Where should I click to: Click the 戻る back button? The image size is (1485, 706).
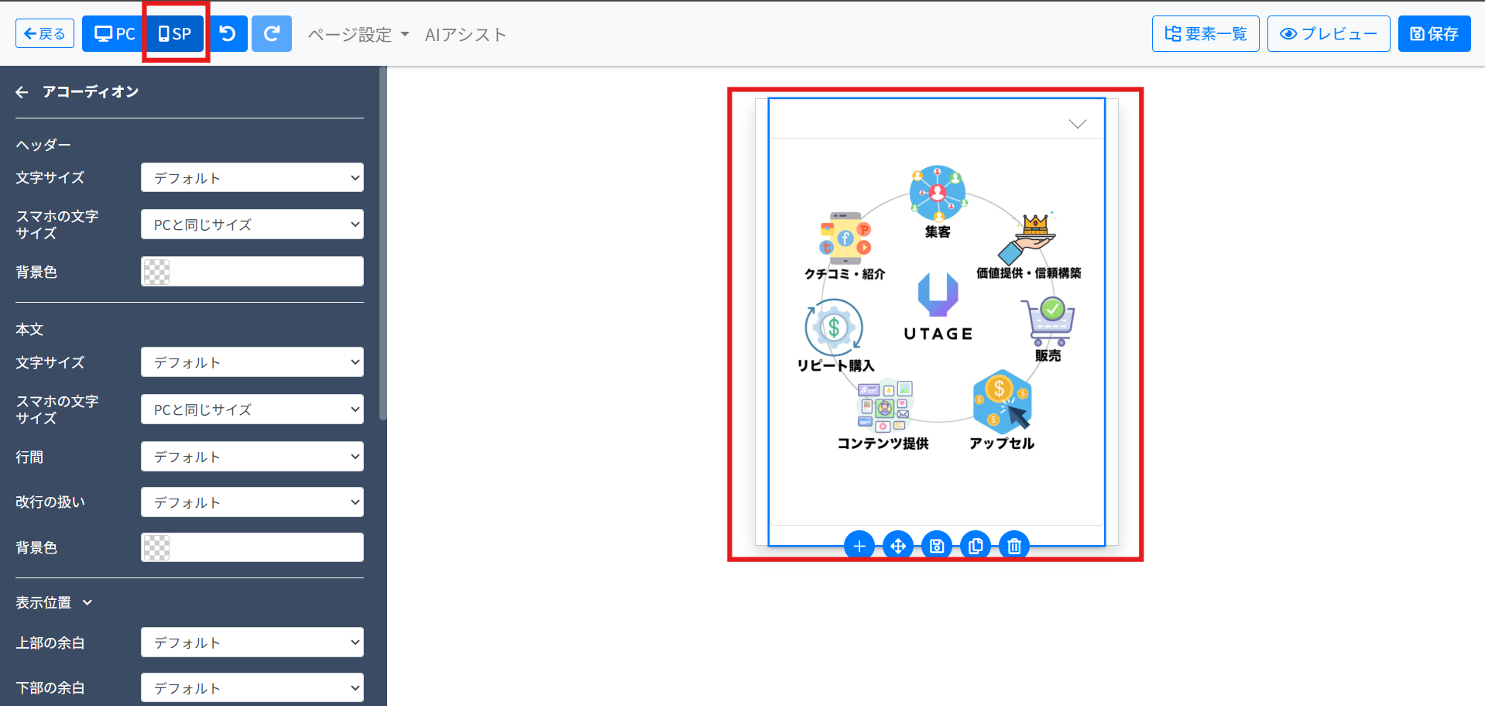[x=45, y=33]
